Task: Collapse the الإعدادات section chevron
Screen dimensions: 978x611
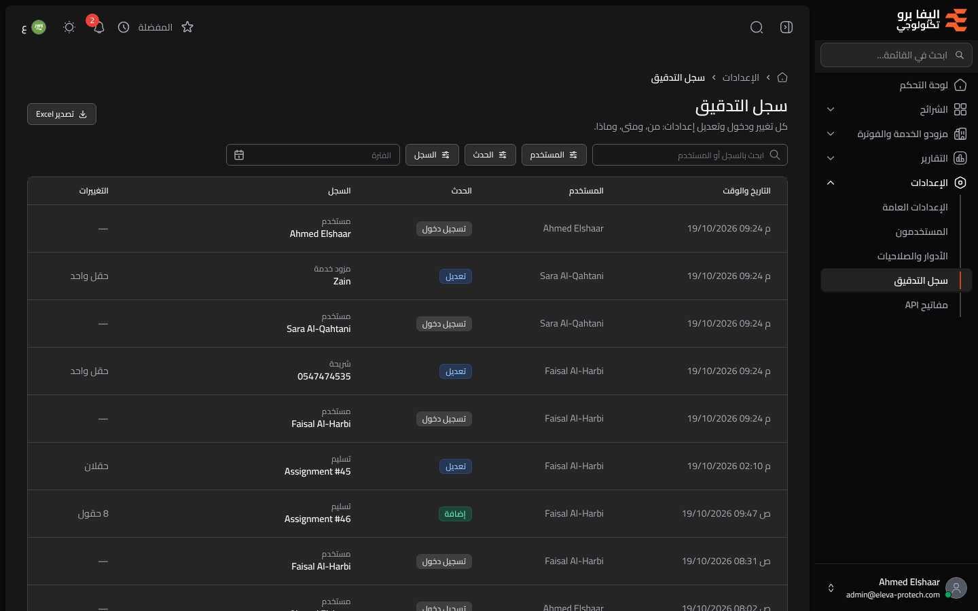Action: [x=831, y=183]
